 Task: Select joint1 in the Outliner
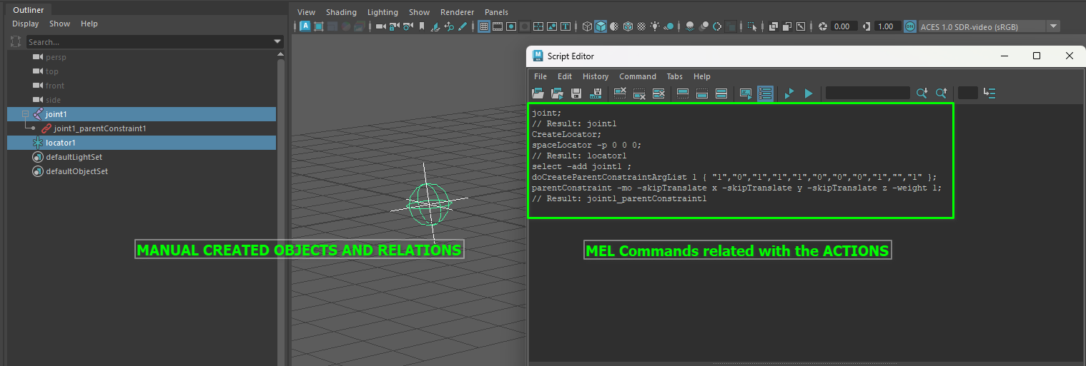(x=142, y=114)
